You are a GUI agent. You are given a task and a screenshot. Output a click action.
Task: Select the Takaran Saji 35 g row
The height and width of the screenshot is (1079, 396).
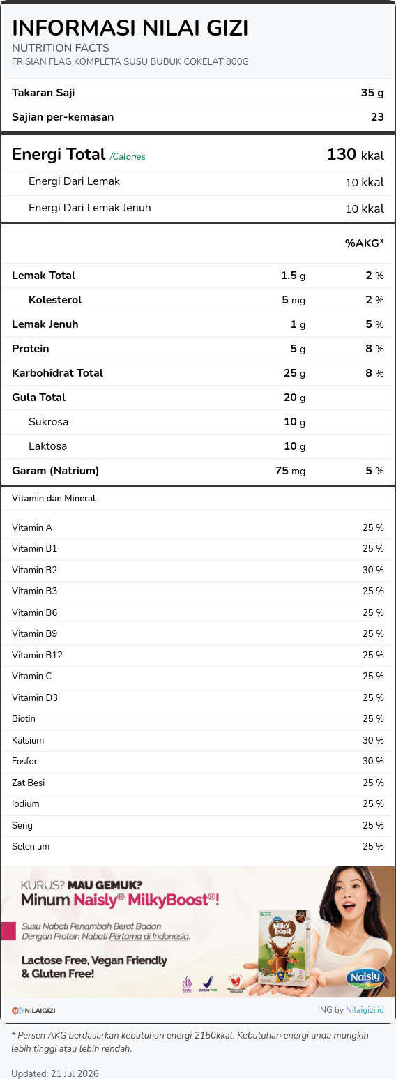pyautogui.click(x=198, y=92)
